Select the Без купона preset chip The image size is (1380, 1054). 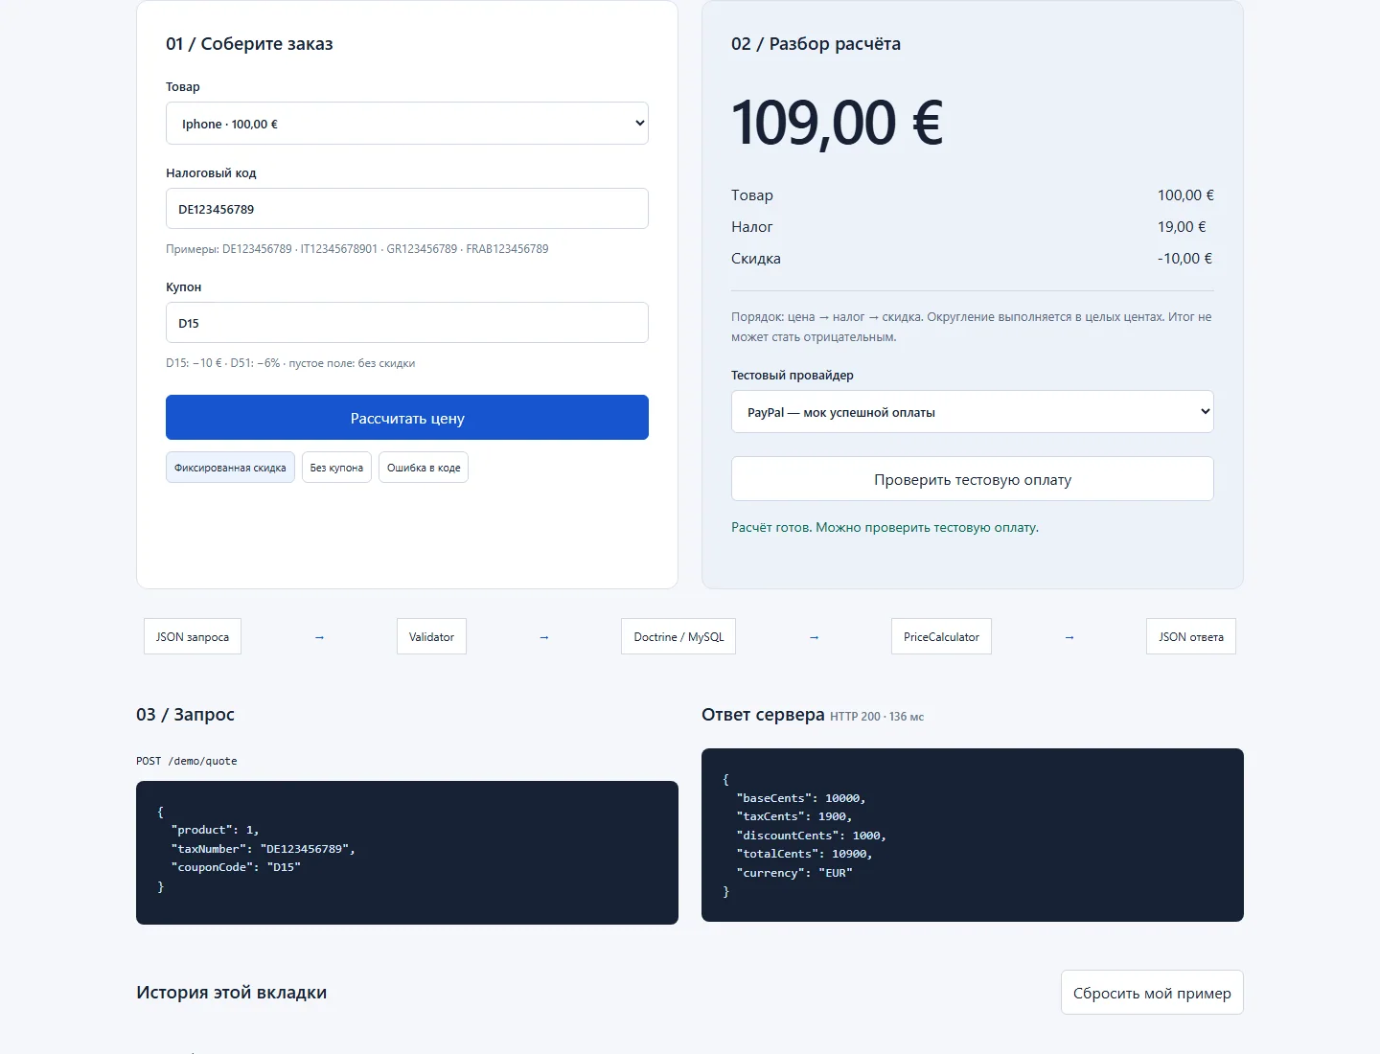pos(336,468)
